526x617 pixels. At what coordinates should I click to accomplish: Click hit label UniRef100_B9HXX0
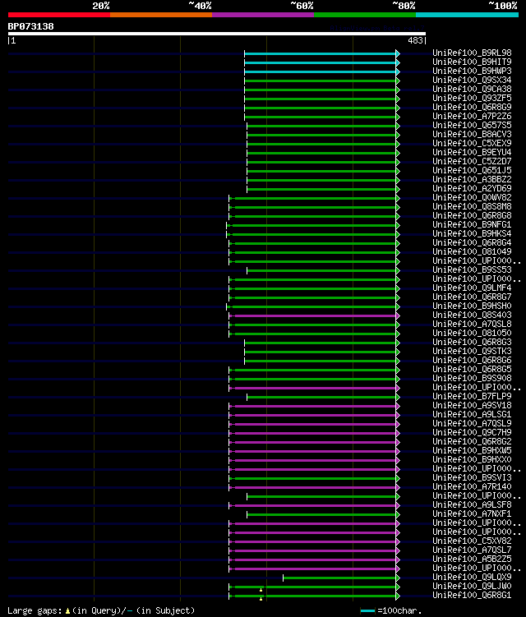pos(472,460)
